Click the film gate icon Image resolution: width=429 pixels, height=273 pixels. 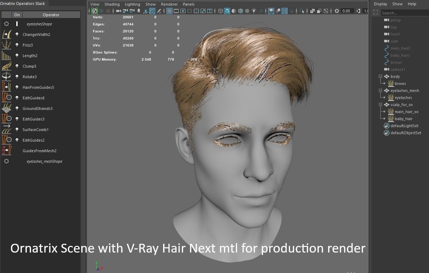tap(176, 11)
